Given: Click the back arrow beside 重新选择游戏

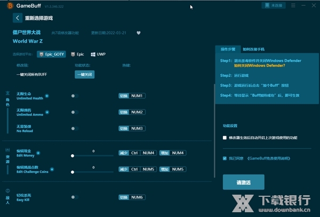Looking at the screenshot, I should 18,18.
